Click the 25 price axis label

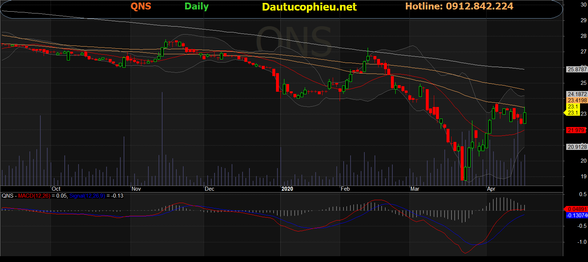click(x=583, y=83)
